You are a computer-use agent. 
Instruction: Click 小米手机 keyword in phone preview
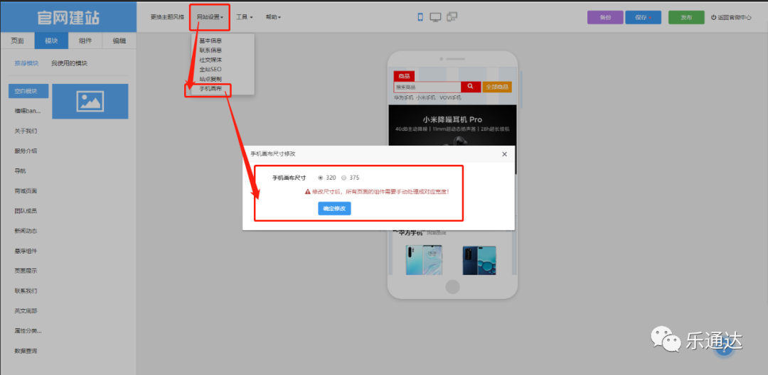426,98
